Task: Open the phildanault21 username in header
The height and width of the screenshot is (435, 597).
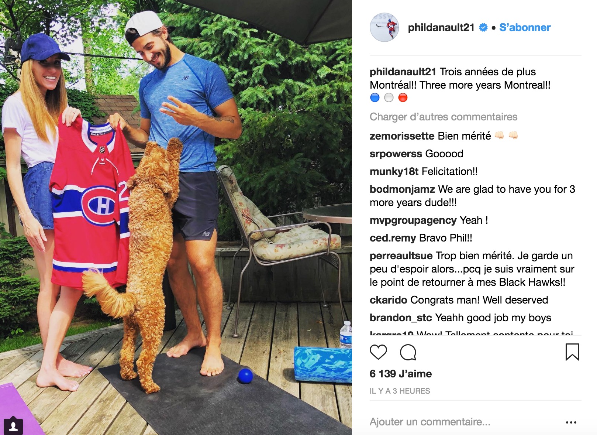Action: [x=441, y=27]
